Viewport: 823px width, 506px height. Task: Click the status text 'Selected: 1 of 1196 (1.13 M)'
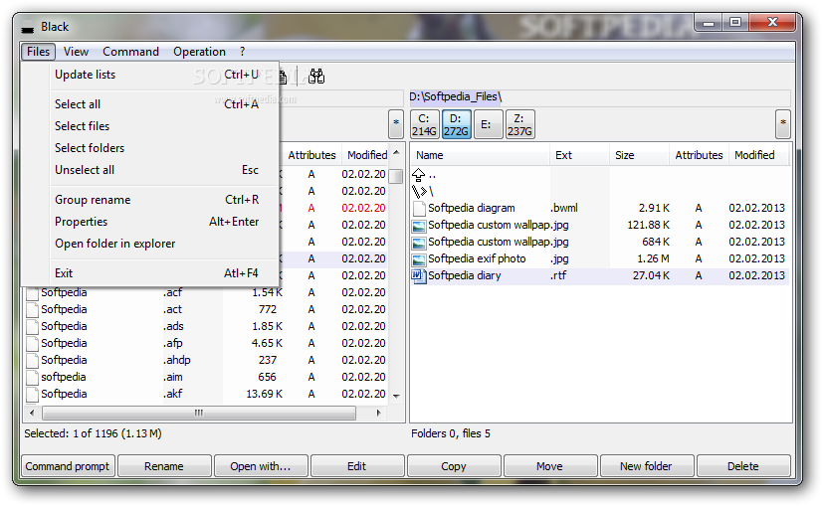click(93, 433)
